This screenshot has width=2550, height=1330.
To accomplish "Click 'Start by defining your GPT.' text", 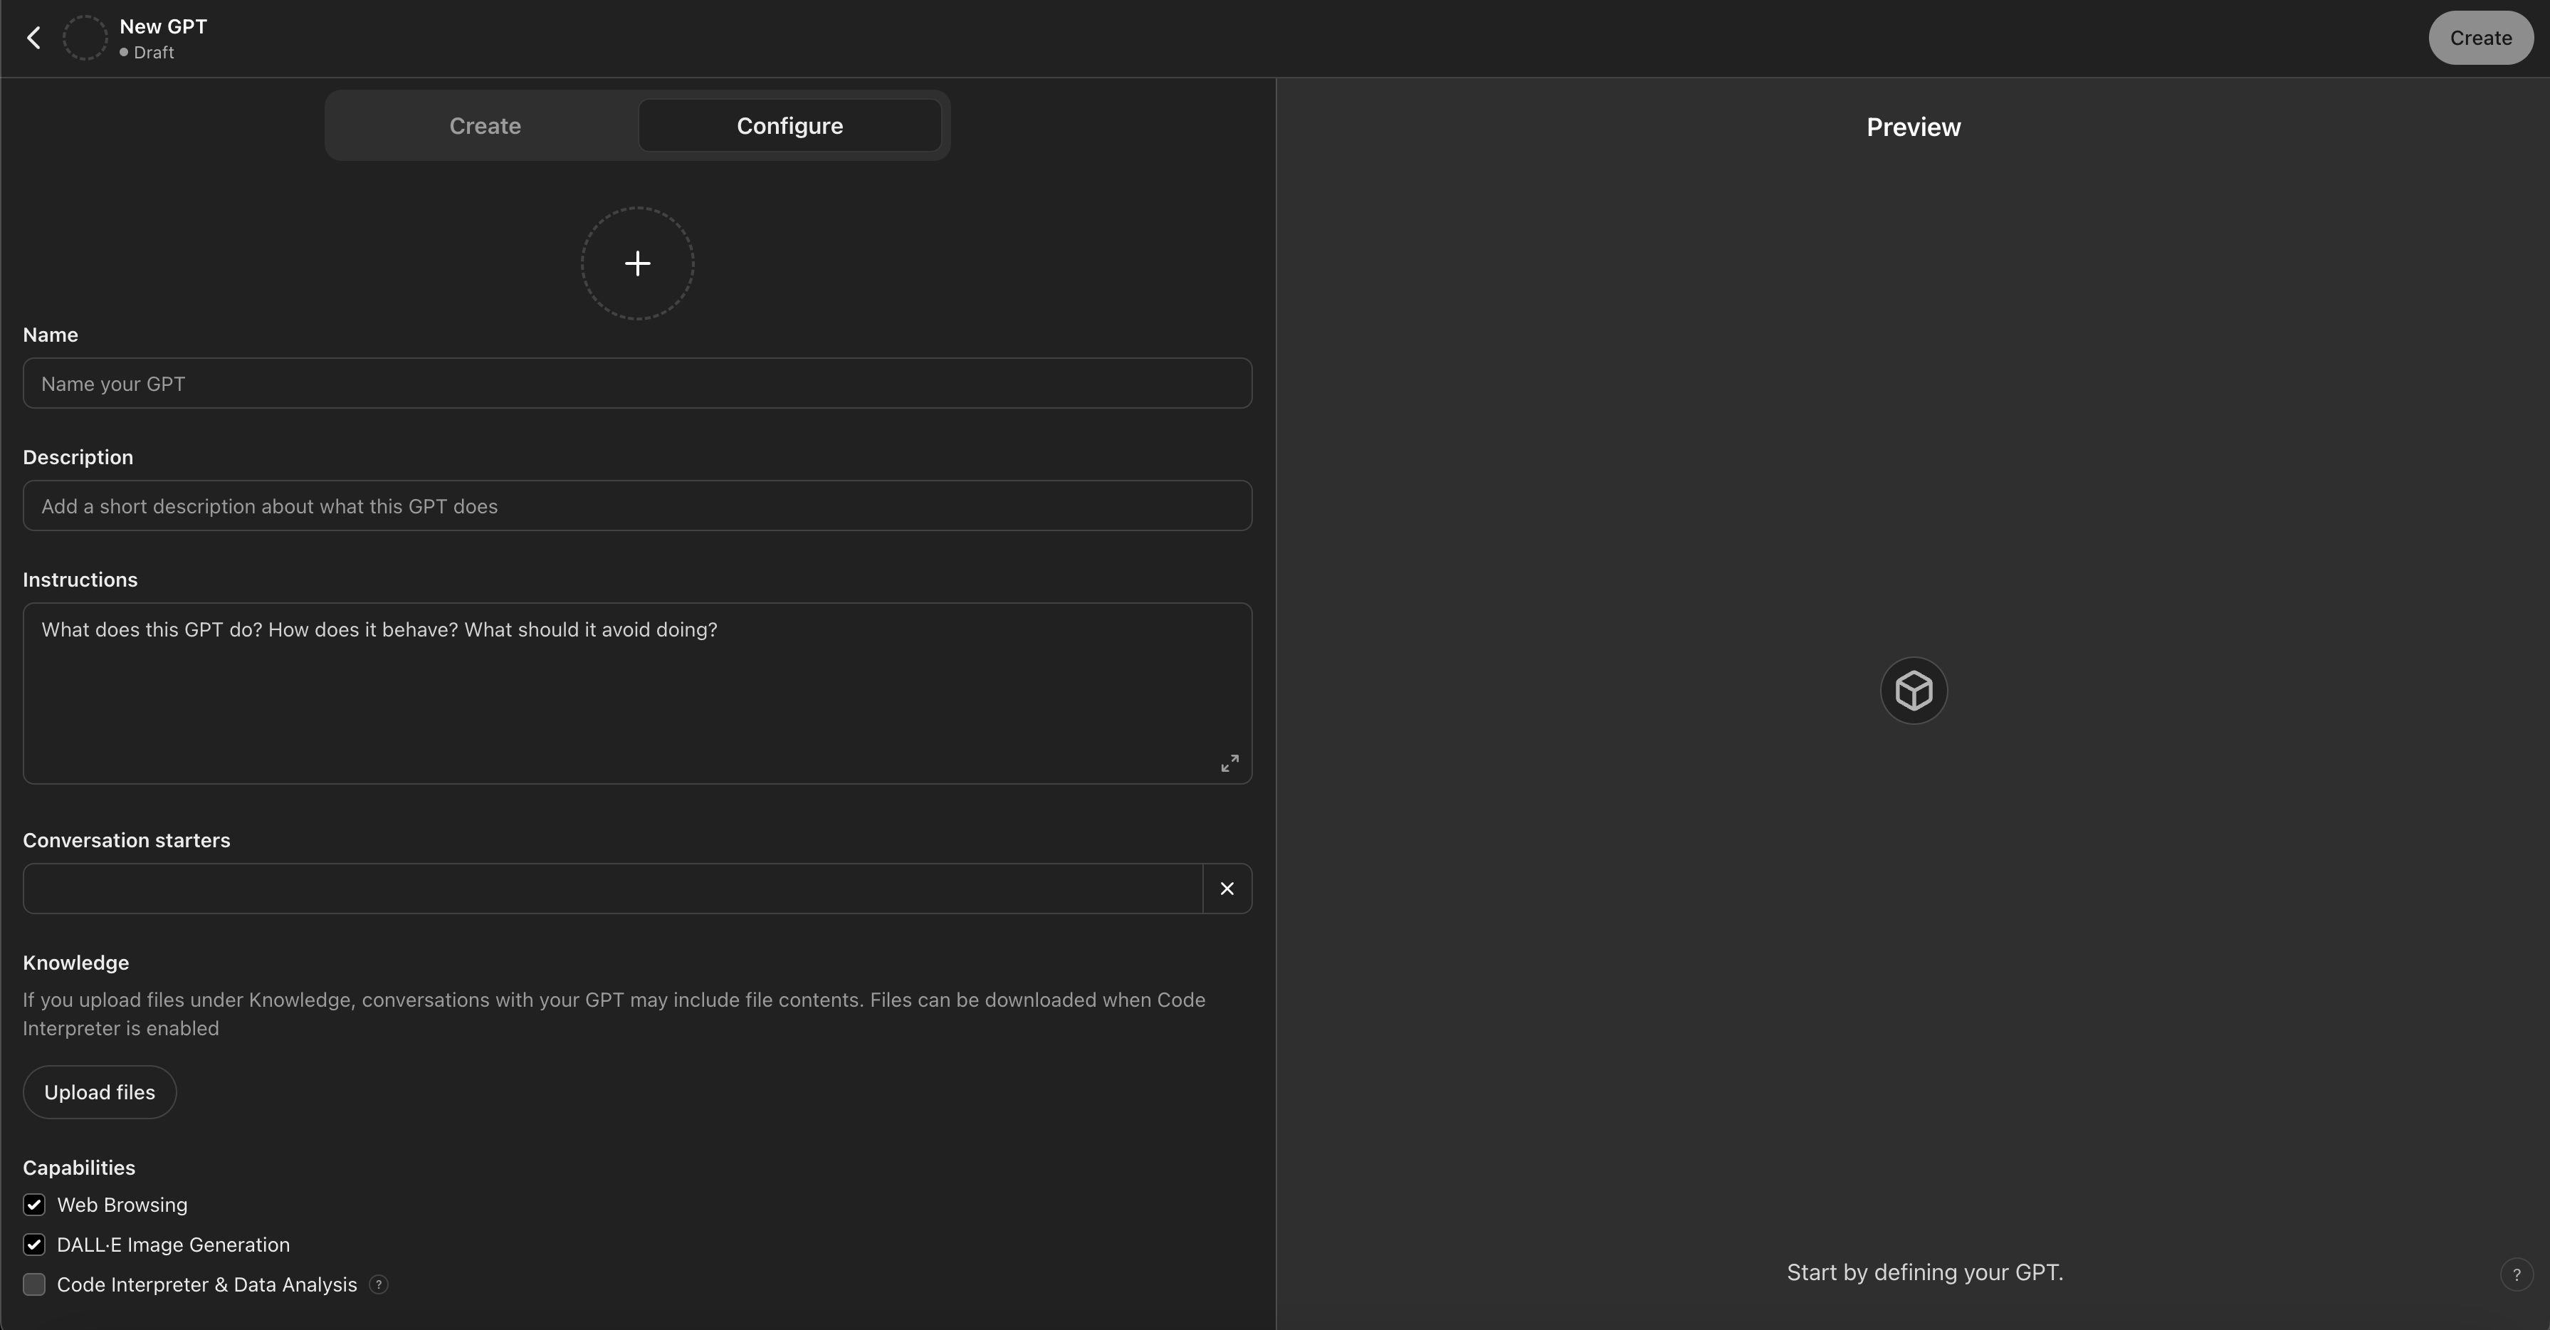I will 1926,1272.
